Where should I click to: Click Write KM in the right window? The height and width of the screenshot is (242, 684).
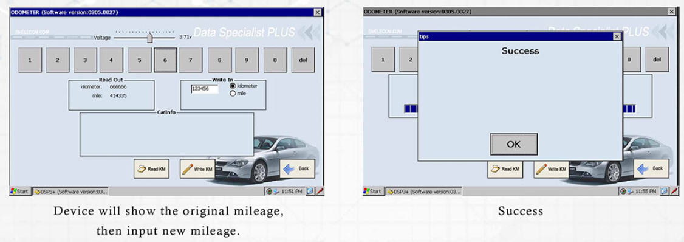tap(552, 169)
